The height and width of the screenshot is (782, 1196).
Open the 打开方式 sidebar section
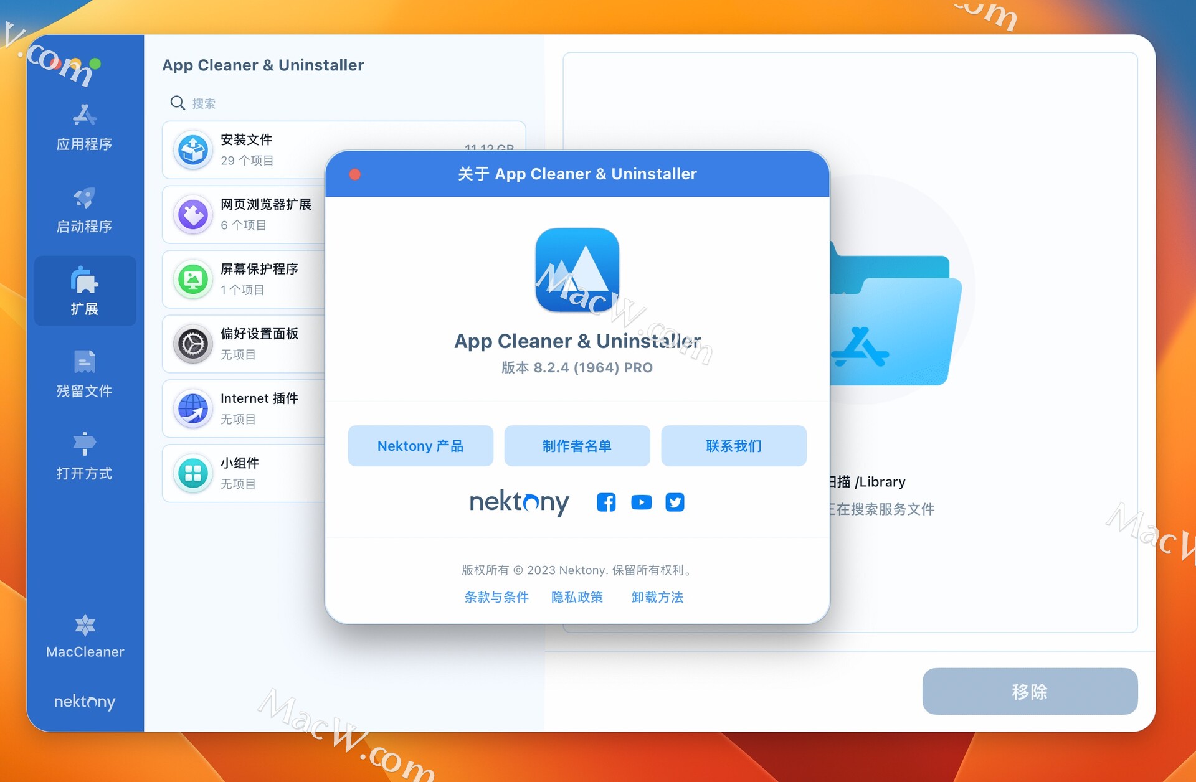(84, 456)
